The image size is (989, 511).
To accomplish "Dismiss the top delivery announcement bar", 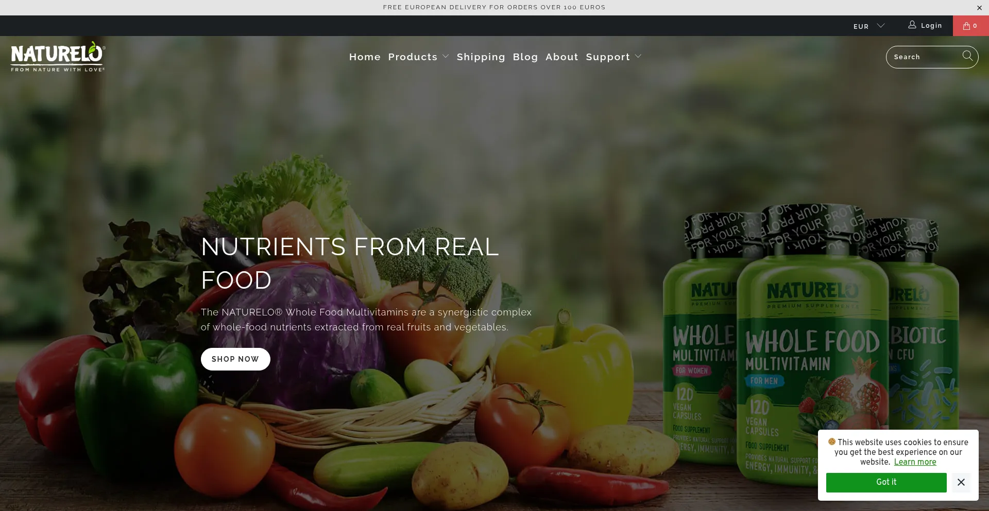I will 979,8.
